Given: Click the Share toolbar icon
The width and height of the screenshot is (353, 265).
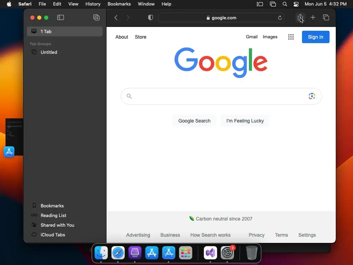Looking at the screenshot, I should pos(300,17).
